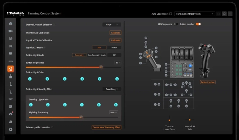
Task: Click the save preset icon in header
Action: pos(224,14)
